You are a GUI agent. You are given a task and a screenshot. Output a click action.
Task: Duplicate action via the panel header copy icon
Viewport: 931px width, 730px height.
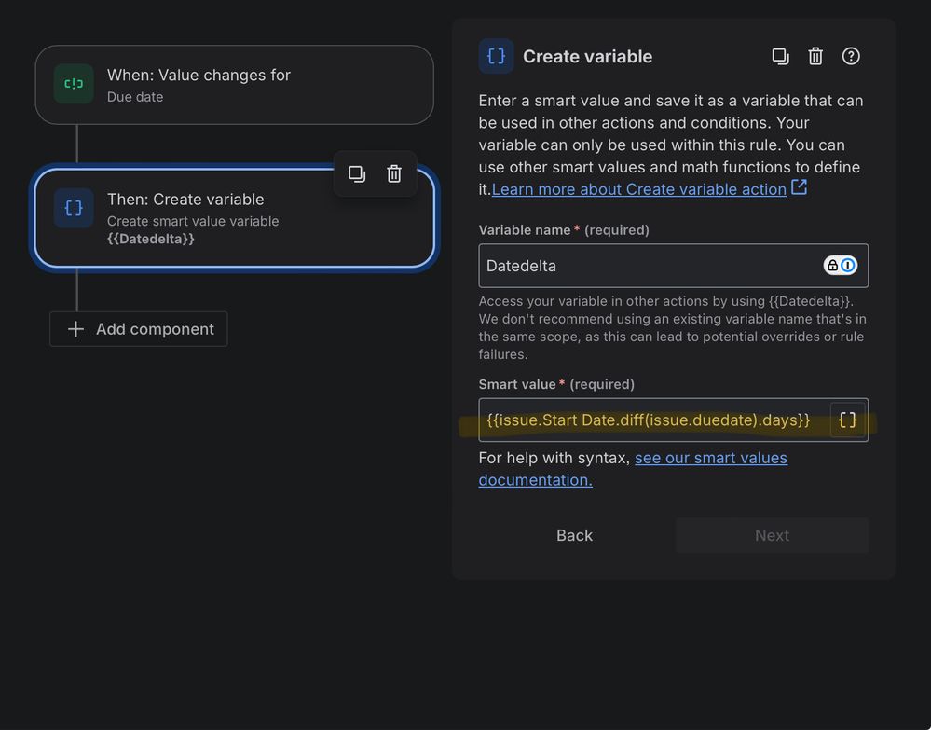pos(780,57)
